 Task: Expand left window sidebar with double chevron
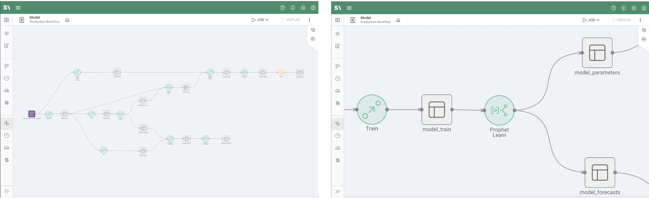point(6,191)
